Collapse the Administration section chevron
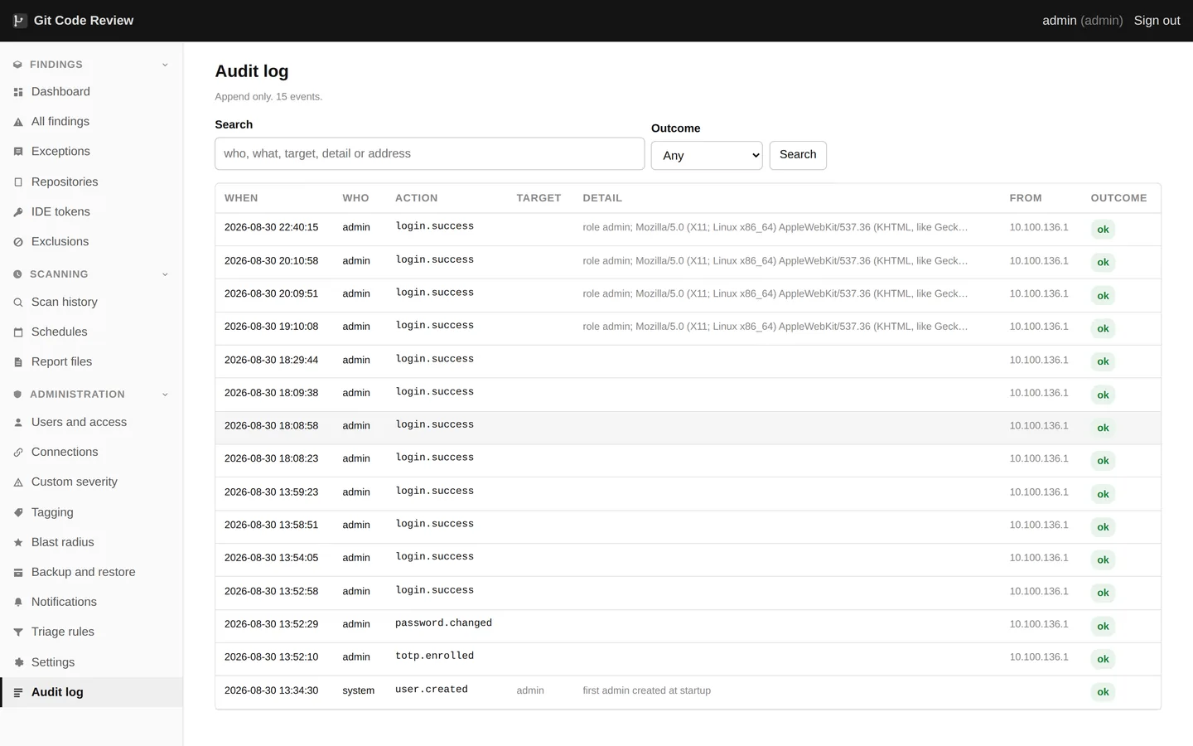Image resolution: width=1193 pixels, height=746 pixels. tap(165, 395)
